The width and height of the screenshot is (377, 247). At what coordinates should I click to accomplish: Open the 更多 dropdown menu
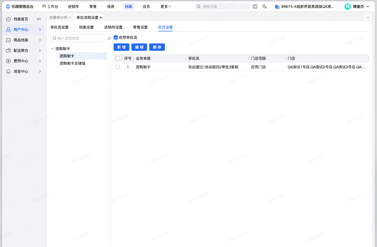[x=165, y=7]
